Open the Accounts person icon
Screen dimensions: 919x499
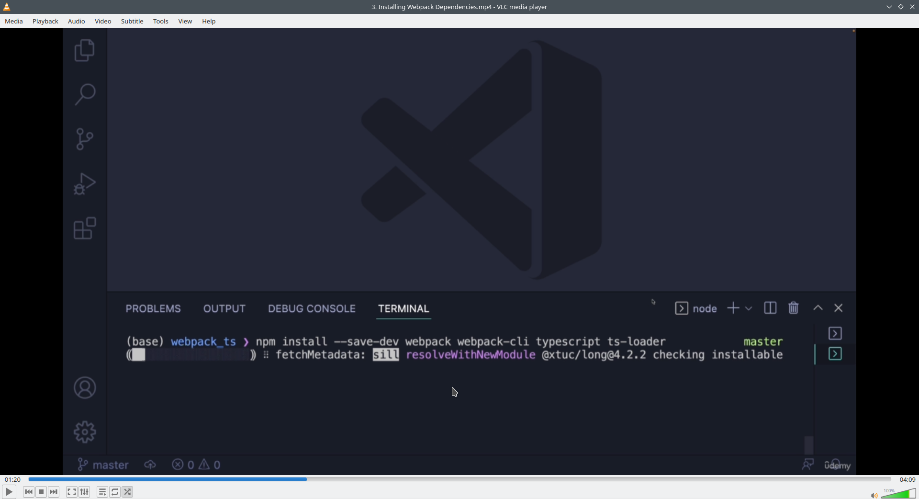coord(85,388)
